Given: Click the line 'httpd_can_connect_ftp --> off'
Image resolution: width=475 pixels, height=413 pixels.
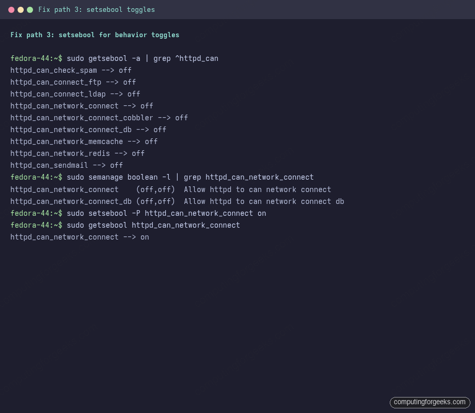Looking at the screenshot, I should pos(73,82).
